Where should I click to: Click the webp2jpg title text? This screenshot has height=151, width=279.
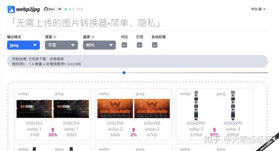click(x=28, y=9)
